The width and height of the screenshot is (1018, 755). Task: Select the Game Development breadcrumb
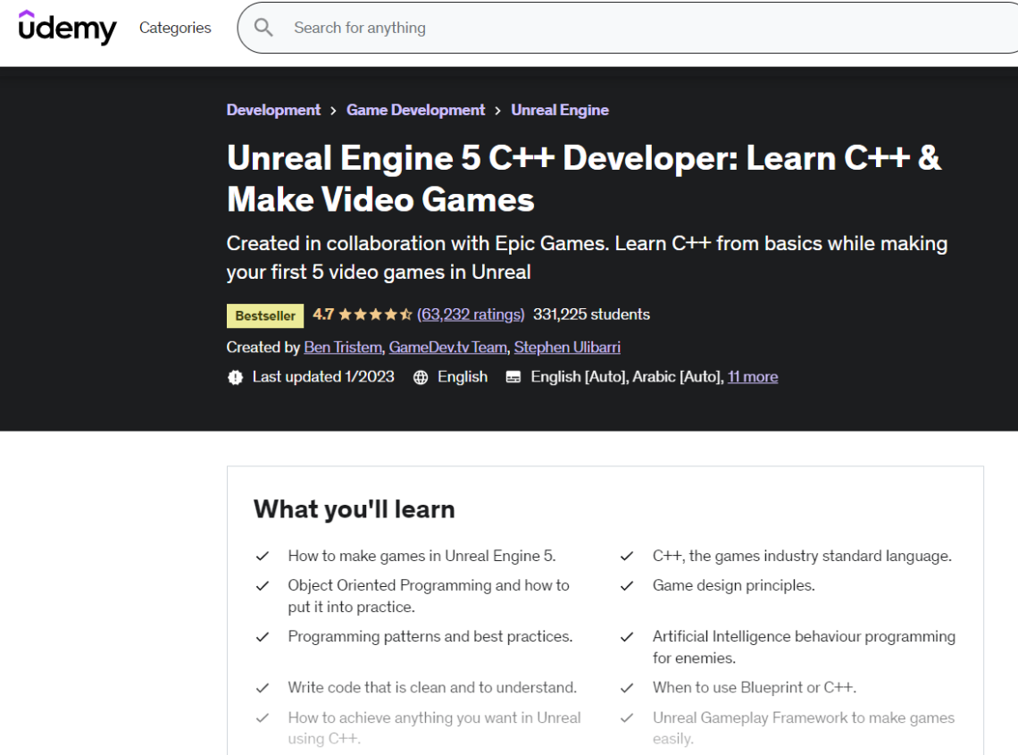pos(415,110)
